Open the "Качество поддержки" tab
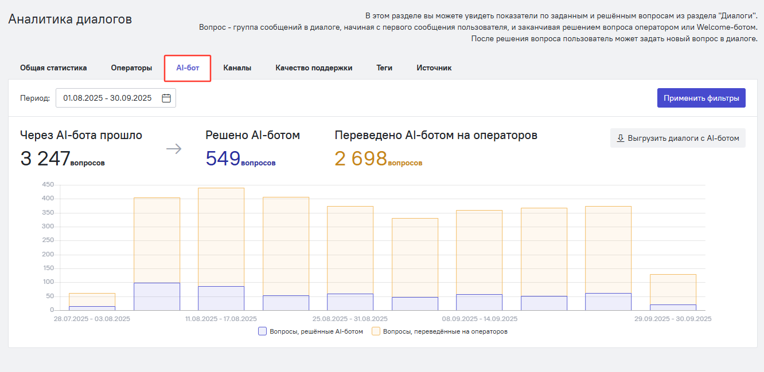Viewport: 764px width, 372px height. point(314,68)
